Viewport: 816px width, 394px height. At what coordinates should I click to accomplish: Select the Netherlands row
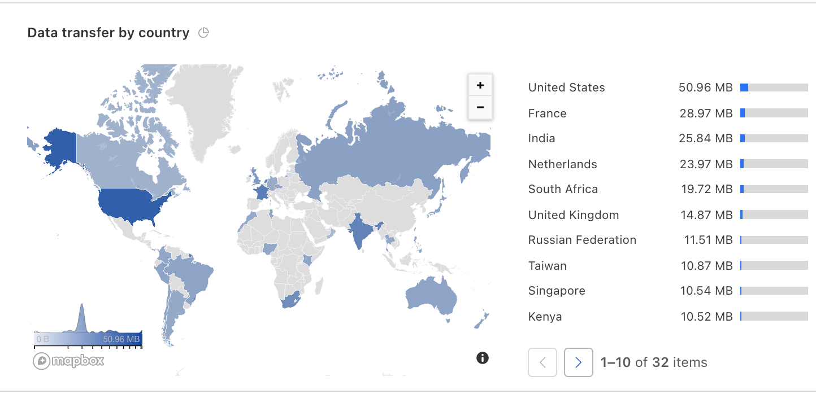click(x=668, y=164)
